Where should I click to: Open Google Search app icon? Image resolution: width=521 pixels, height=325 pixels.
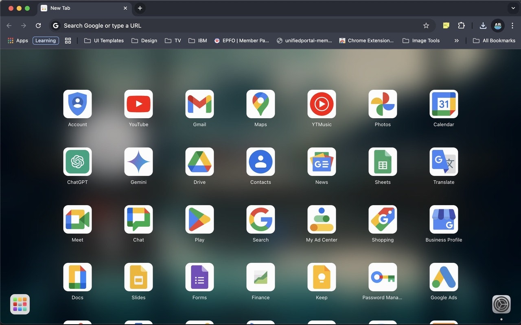260,219
